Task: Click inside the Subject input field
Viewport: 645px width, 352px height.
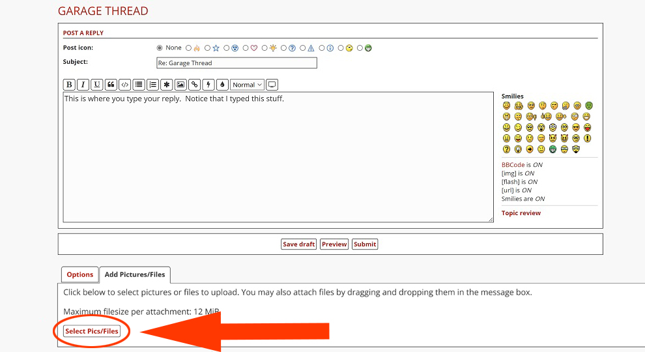Action: (236, 63)
